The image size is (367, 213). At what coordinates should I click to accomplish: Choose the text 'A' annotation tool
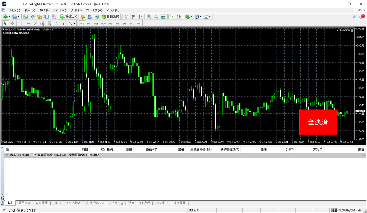pos(56,23)
